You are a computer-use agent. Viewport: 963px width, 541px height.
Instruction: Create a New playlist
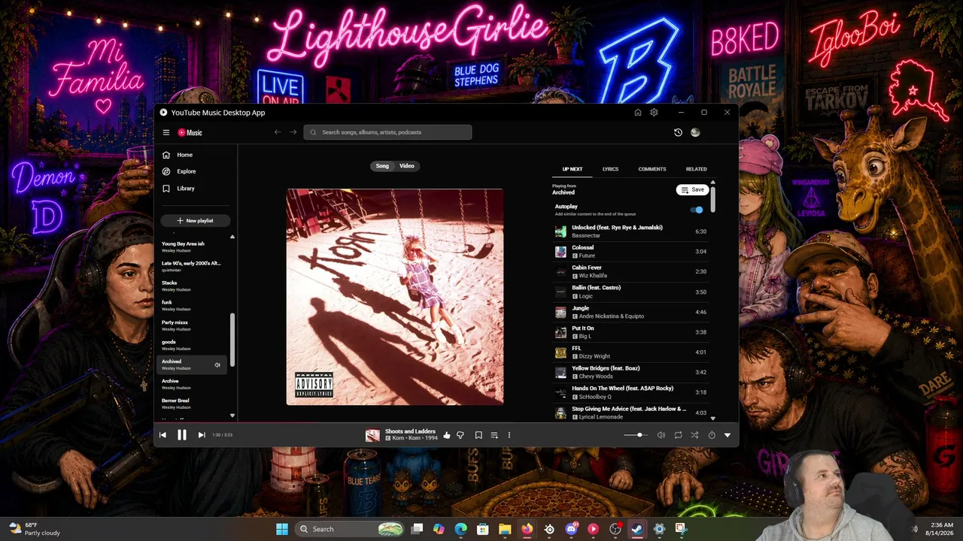(196, 221)
